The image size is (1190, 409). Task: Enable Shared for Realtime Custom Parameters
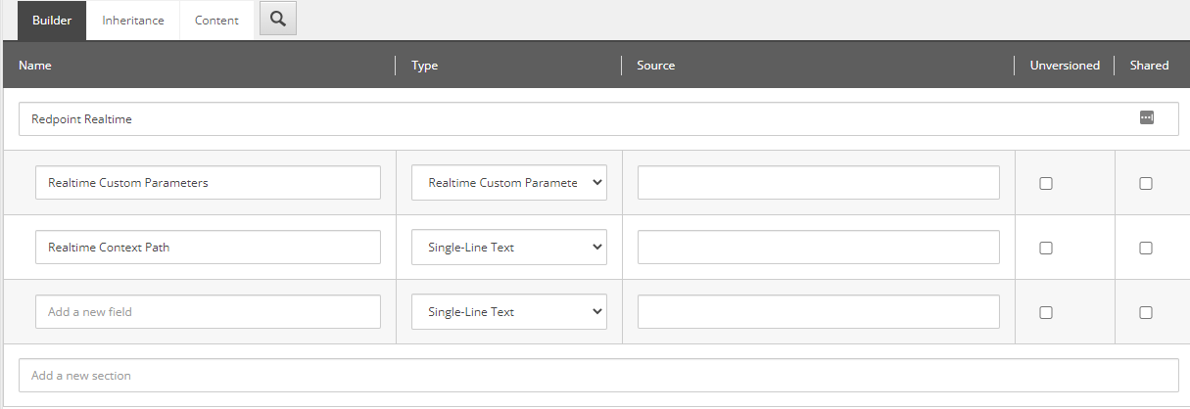(x=1146, y=183)
